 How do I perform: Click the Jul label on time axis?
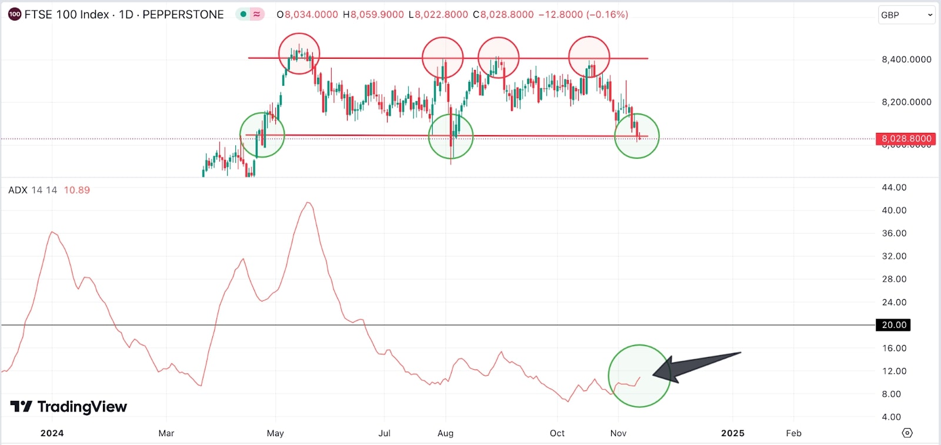384,433
